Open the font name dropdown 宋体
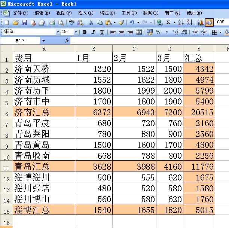The height and width of the screenshot is (228, 229). click(x=58, y=32)
